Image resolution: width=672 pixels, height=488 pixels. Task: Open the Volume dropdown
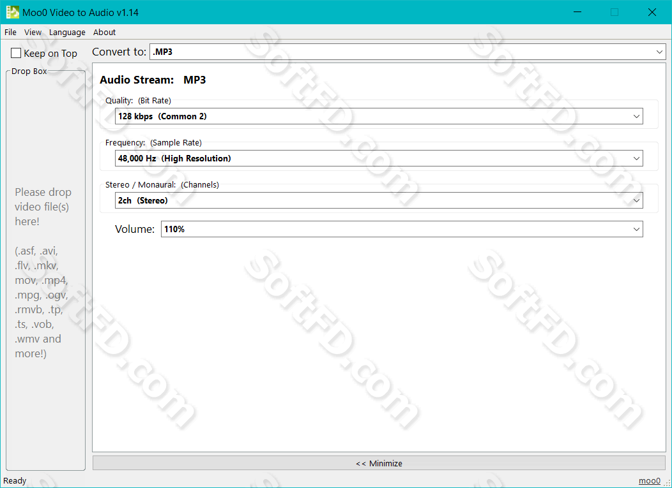402,229
